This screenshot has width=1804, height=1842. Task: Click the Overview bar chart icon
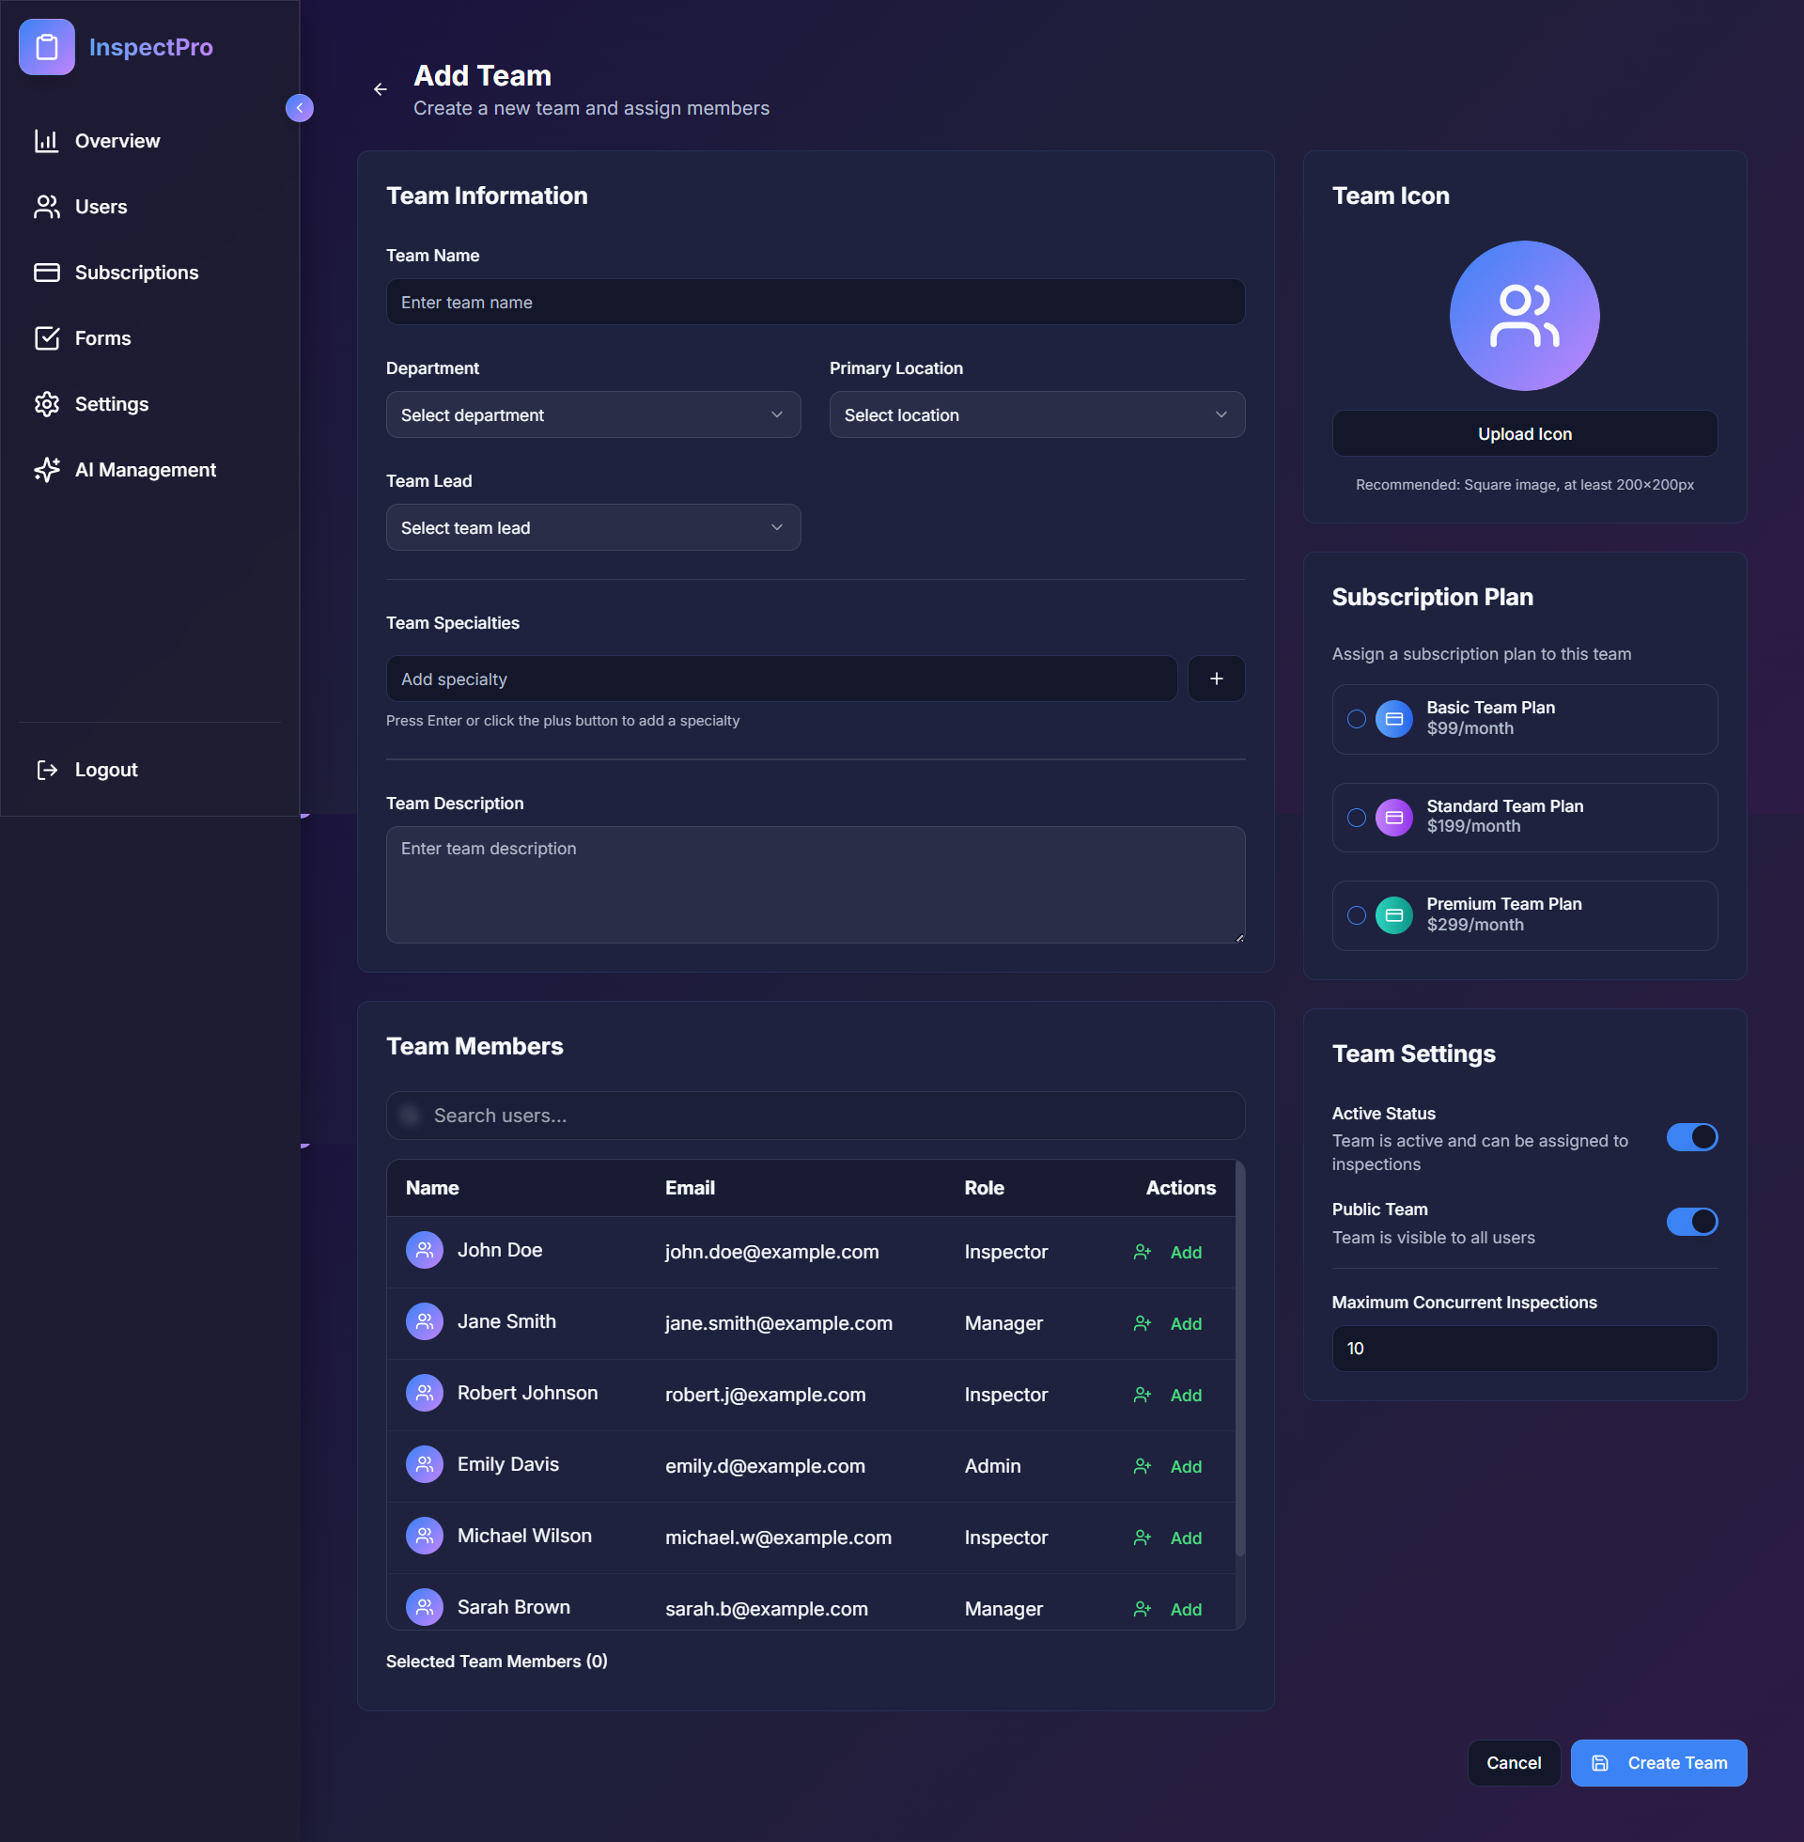46,141
